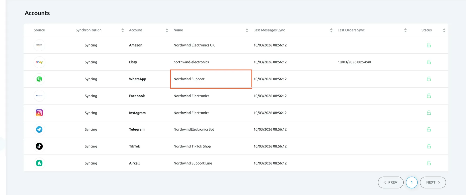Click the Facebook account label

[x=137, y=96]
